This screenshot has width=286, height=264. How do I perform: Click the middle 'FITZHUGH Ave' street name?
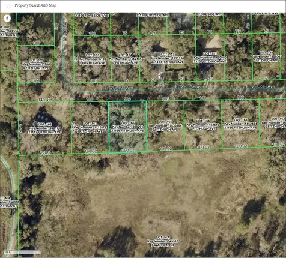pos(189,87)
